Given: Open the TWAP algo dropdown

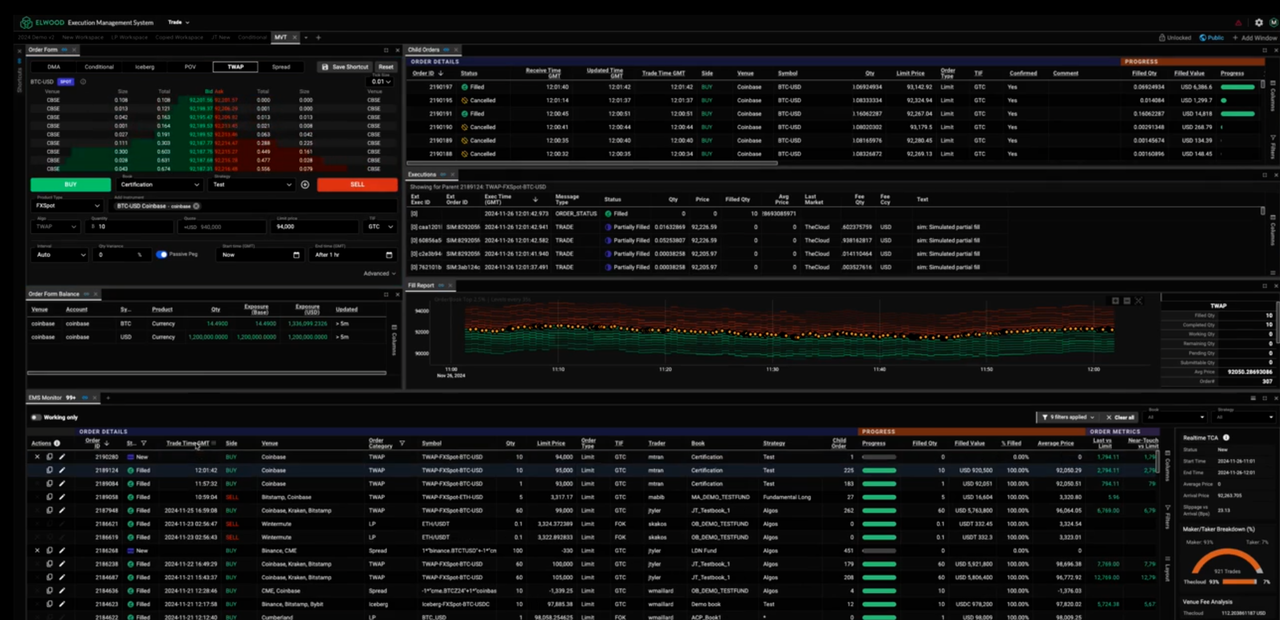Looking at the screenshot, I should (x=56, y=227).
